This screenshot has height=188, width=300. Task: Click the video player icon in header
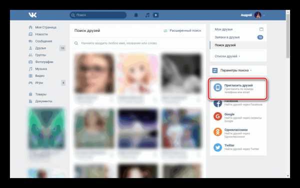tap(155, 15)
